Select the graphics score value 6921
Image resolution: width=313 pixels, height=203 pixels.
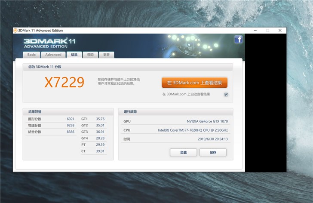(71, 119)
